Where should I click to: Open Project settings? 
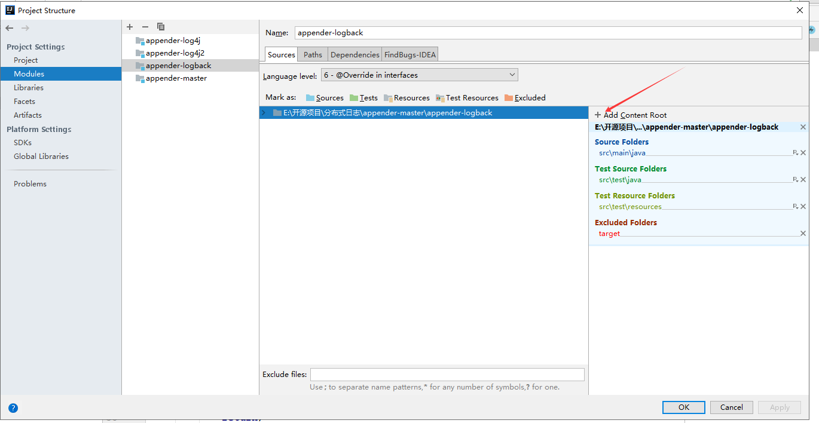(26, 60)
